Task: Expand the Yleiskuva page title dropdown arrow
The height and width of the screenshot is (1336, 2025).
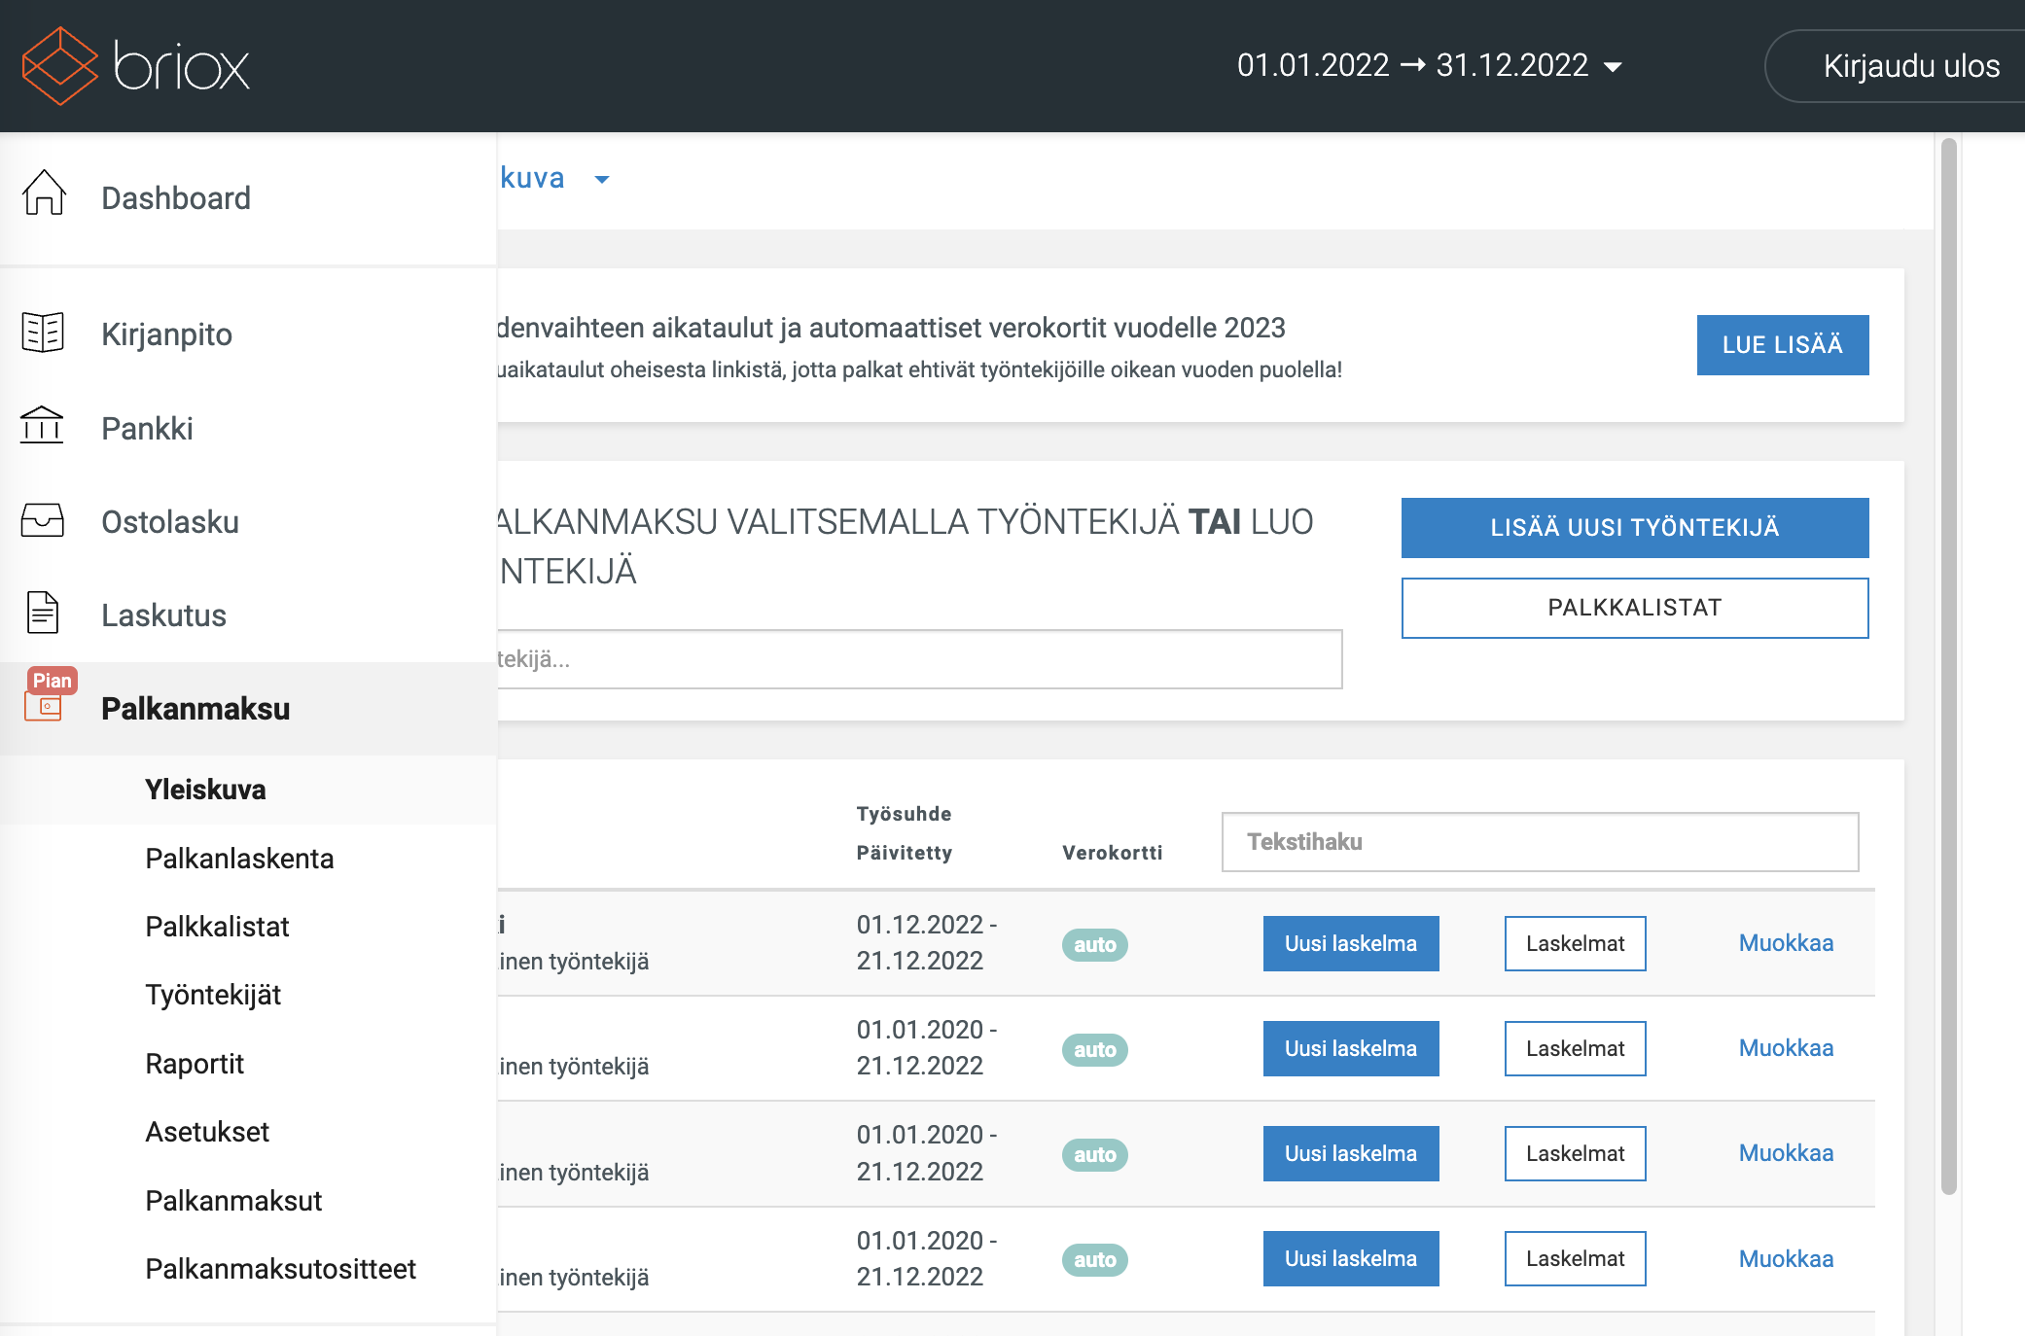Action: (x=602, y=180)
